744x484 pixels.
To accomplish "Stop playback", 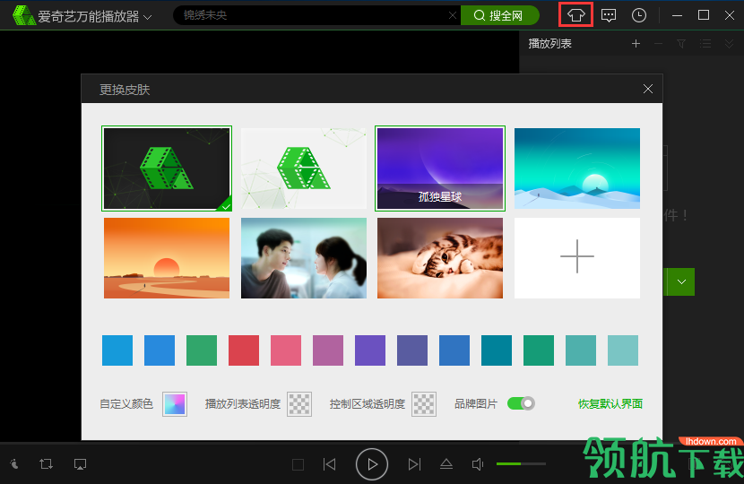I will coord(298,464).
